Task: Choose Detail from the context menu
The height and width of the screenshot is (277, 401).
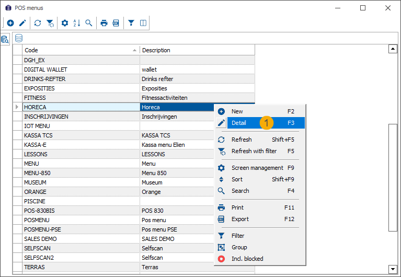Action: click(x=238, y=123)
